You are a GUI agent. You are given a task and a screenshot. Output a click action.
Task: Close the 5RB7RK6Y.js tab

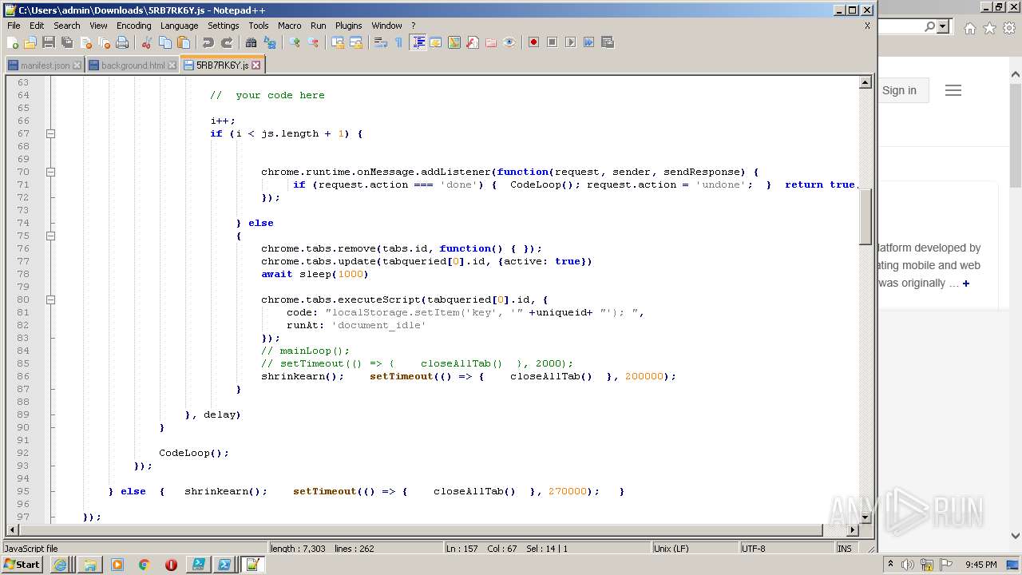point(256,65)
